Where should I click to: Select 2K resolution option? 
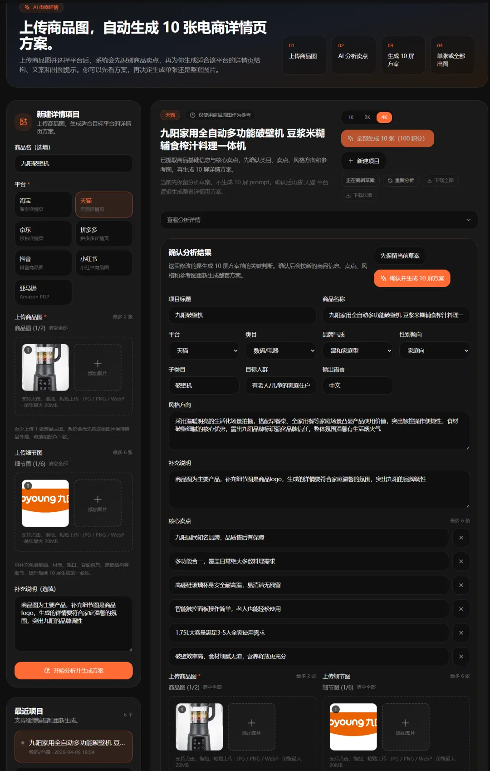(x=367, y=117)
